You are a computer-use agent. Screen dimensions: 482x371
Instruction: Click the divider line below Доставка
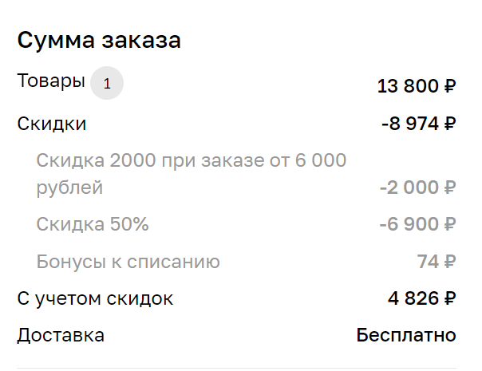(237, 368)
